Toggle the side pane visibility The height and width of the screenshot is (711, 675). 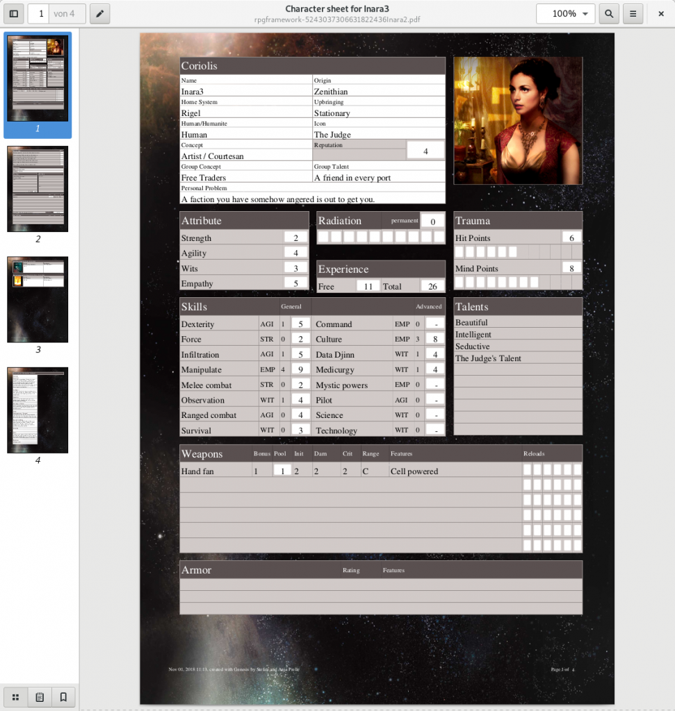pos(13,13)
